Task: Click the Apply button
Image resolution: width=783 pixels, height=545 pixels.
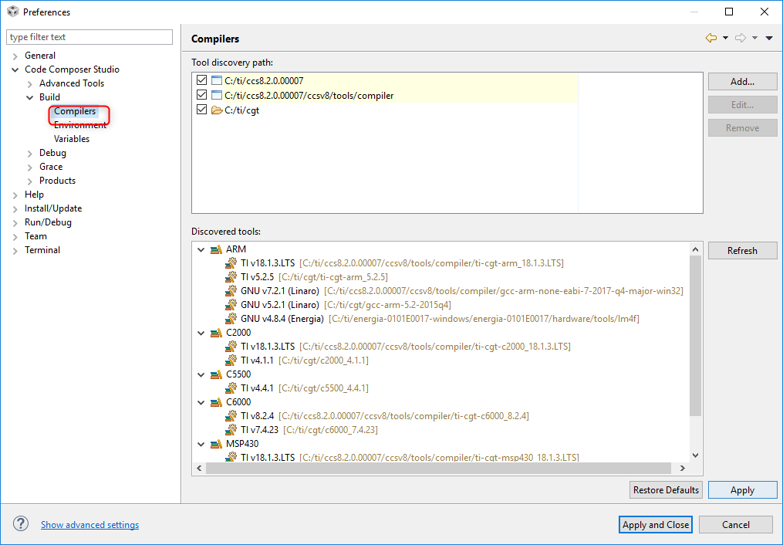Action: pos(742,489)
